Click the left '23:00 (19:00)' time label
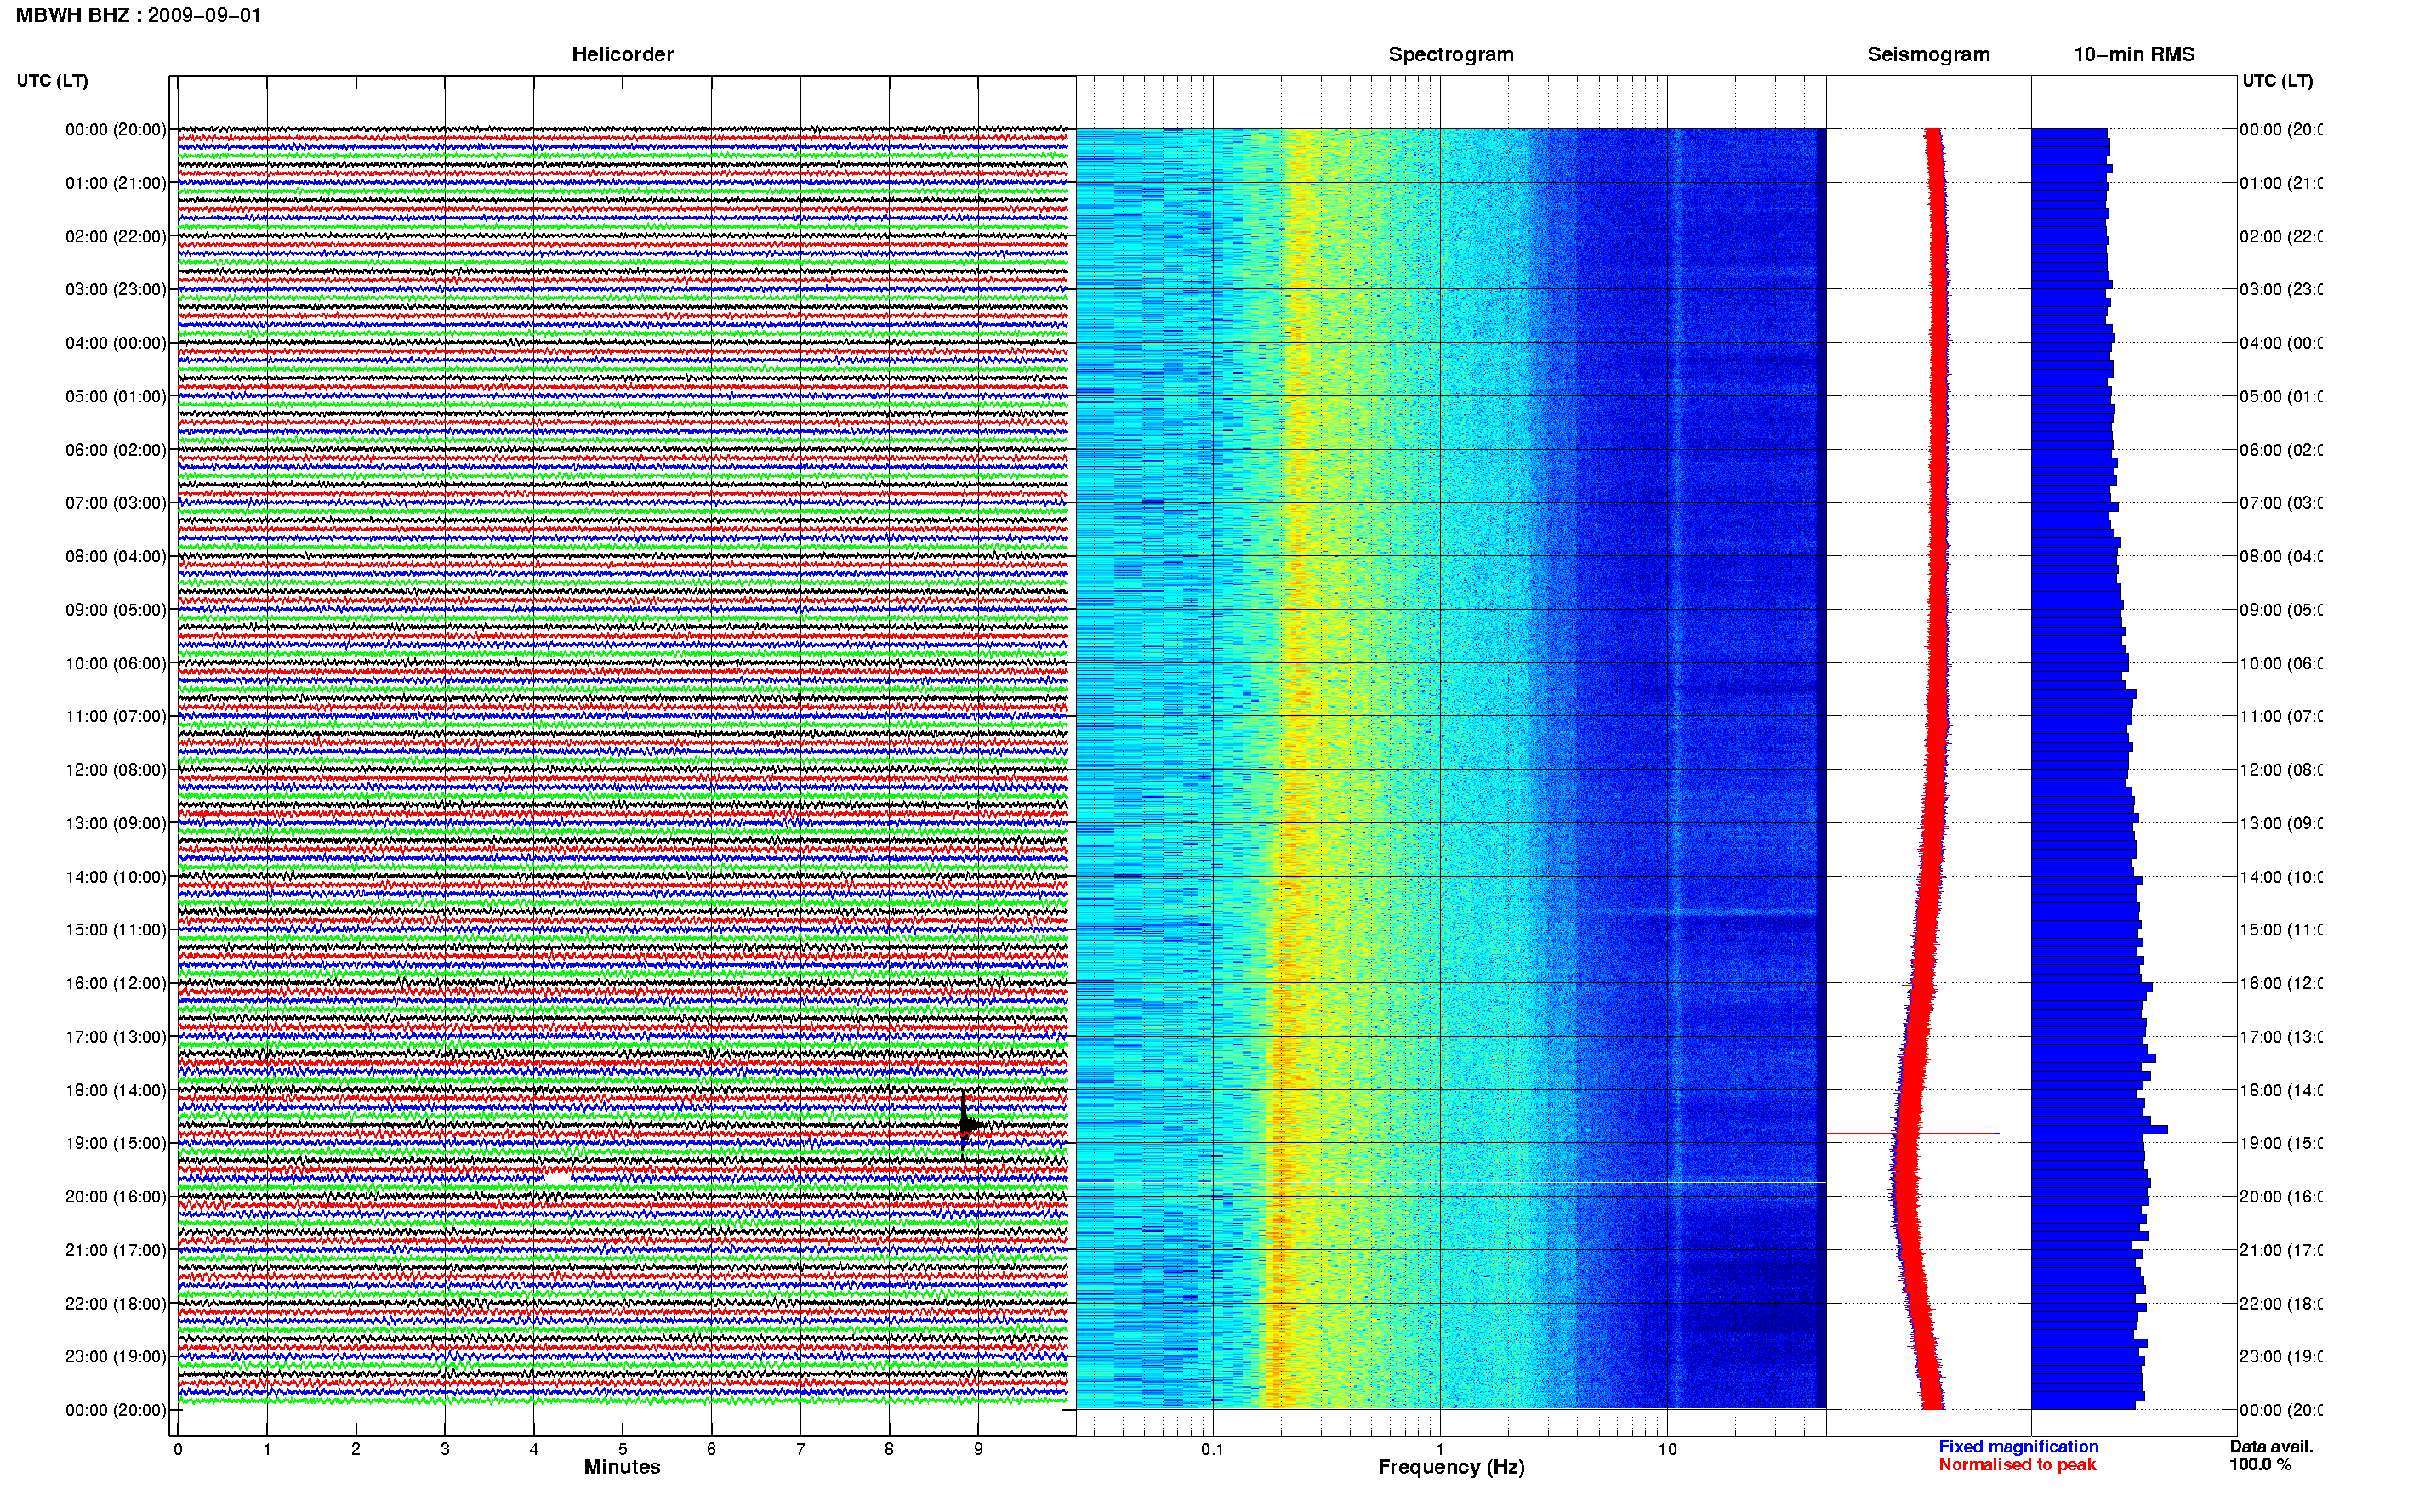2419x1512 pixels. (116, 1357)
